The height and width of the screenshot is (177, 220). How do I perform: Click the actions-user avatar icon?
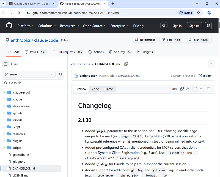pos(76,76)
